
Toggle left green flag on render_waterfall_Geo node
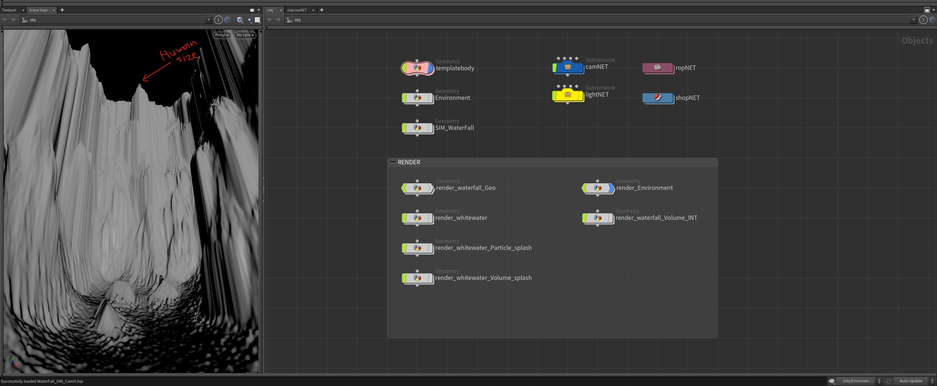click(x=404, y=188)
